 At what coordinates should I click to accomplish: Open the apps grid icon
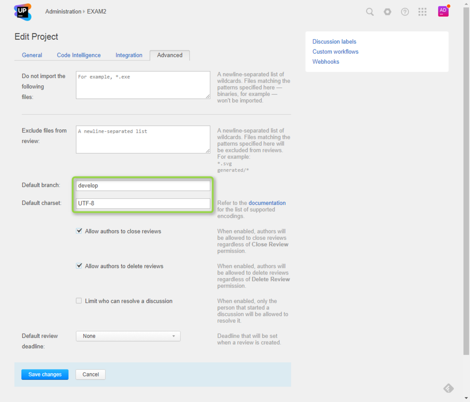click(x=422, y=11)
